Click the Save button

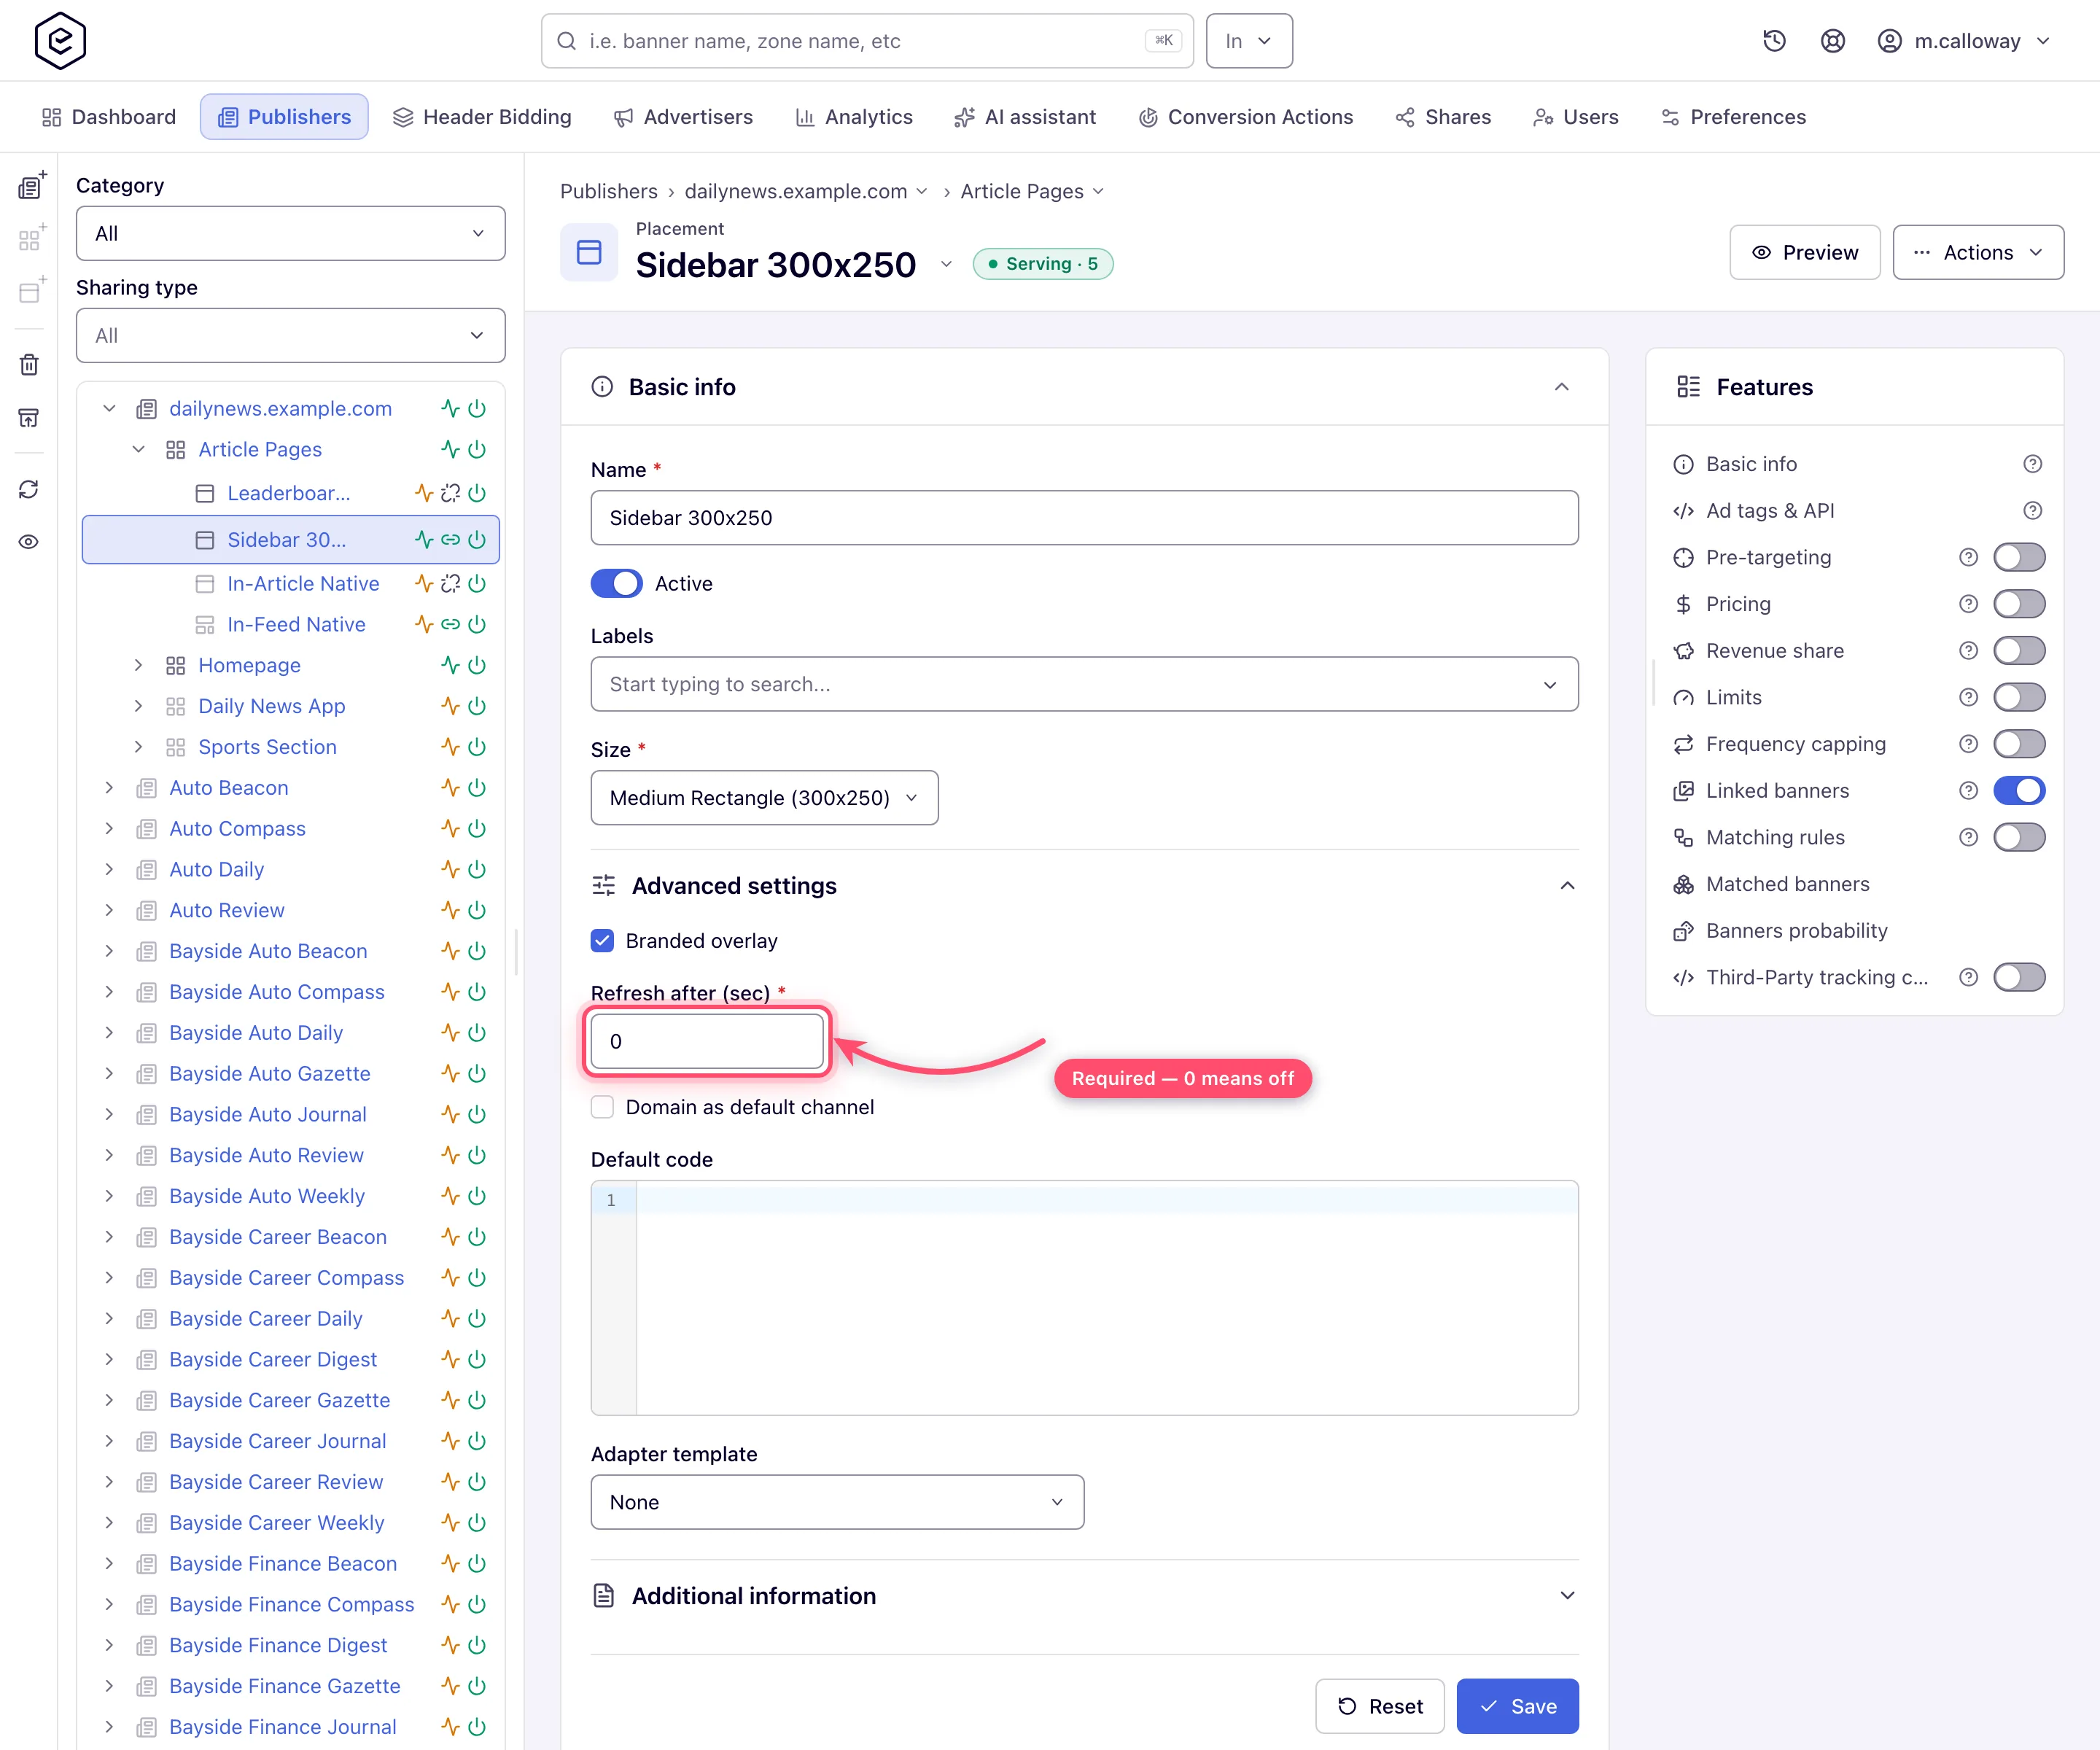pos(1517,1706)
